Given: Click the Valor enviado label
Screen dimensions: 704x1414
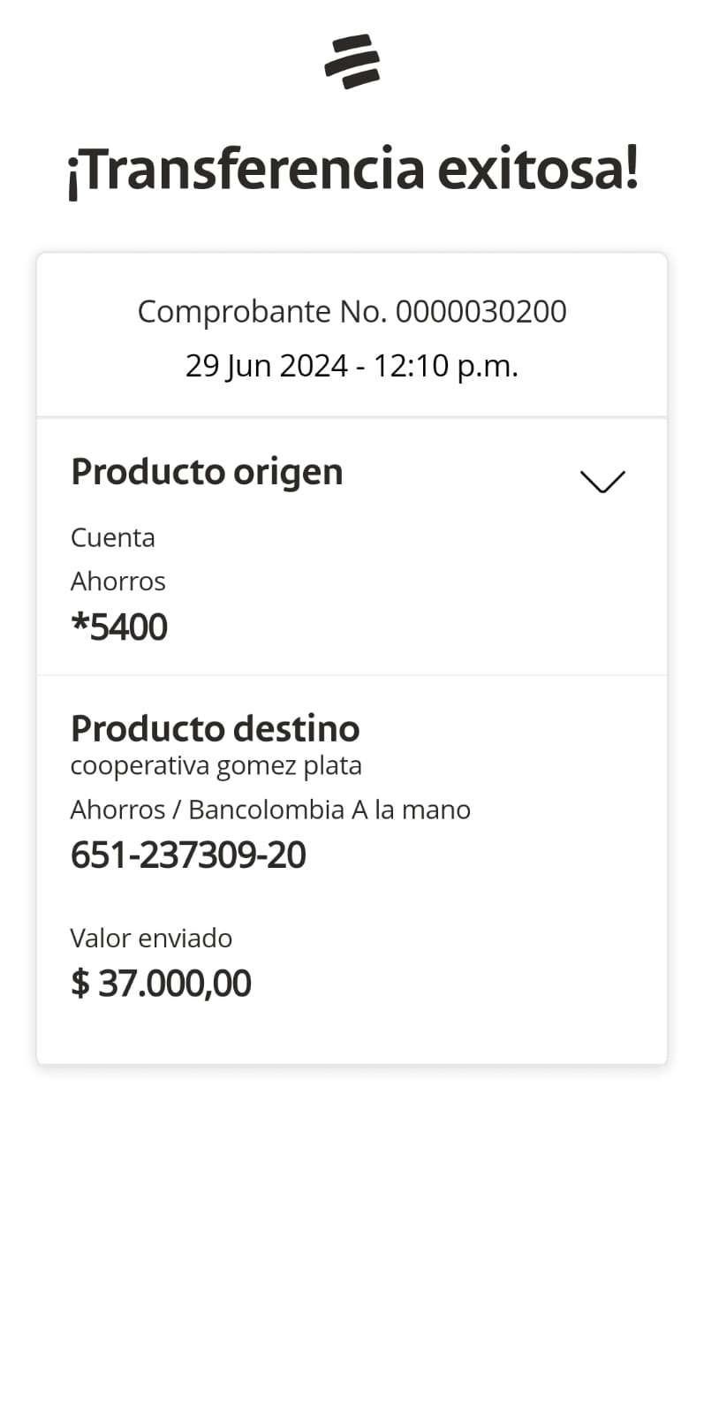Looking at the screenshot, I should tap(151, 938).
